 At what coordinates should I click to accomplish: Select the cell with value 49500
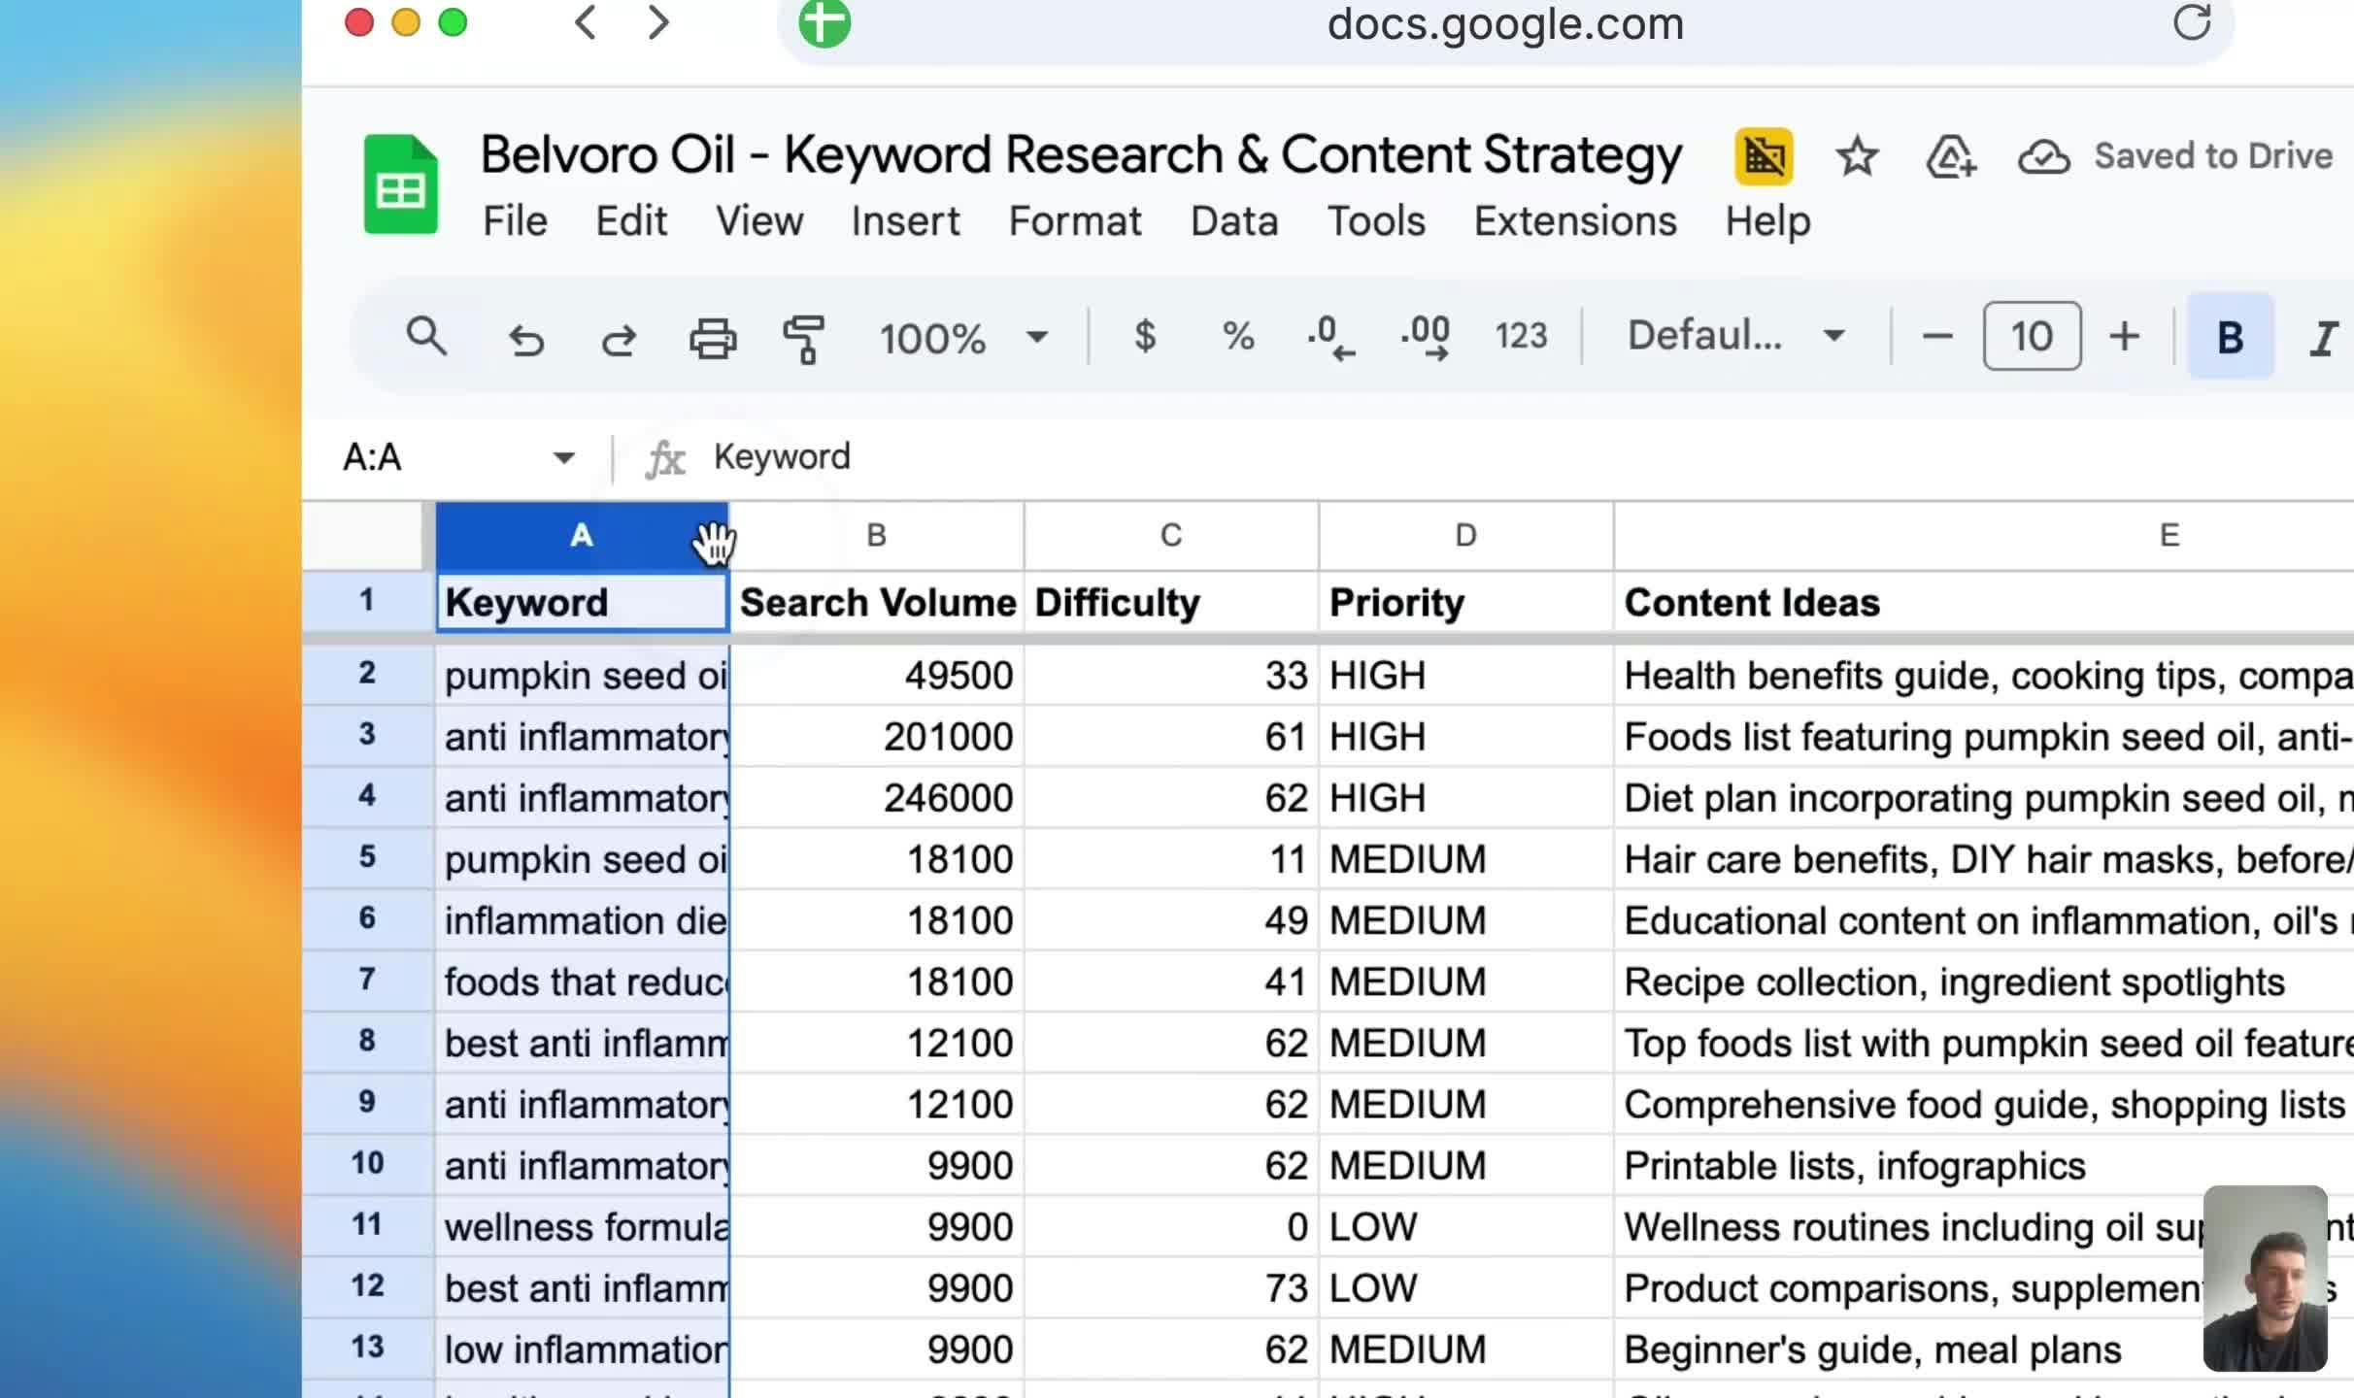click(x=877, y=675)
